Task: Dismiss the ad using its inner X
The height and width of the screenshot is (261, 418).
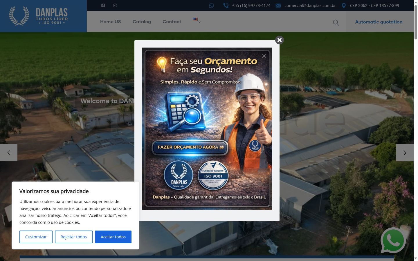Action: [x=264, y=56]
